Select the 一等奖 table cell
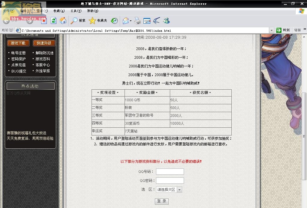The height and width of the screenshot is (208, 307). tap(108, 100)
